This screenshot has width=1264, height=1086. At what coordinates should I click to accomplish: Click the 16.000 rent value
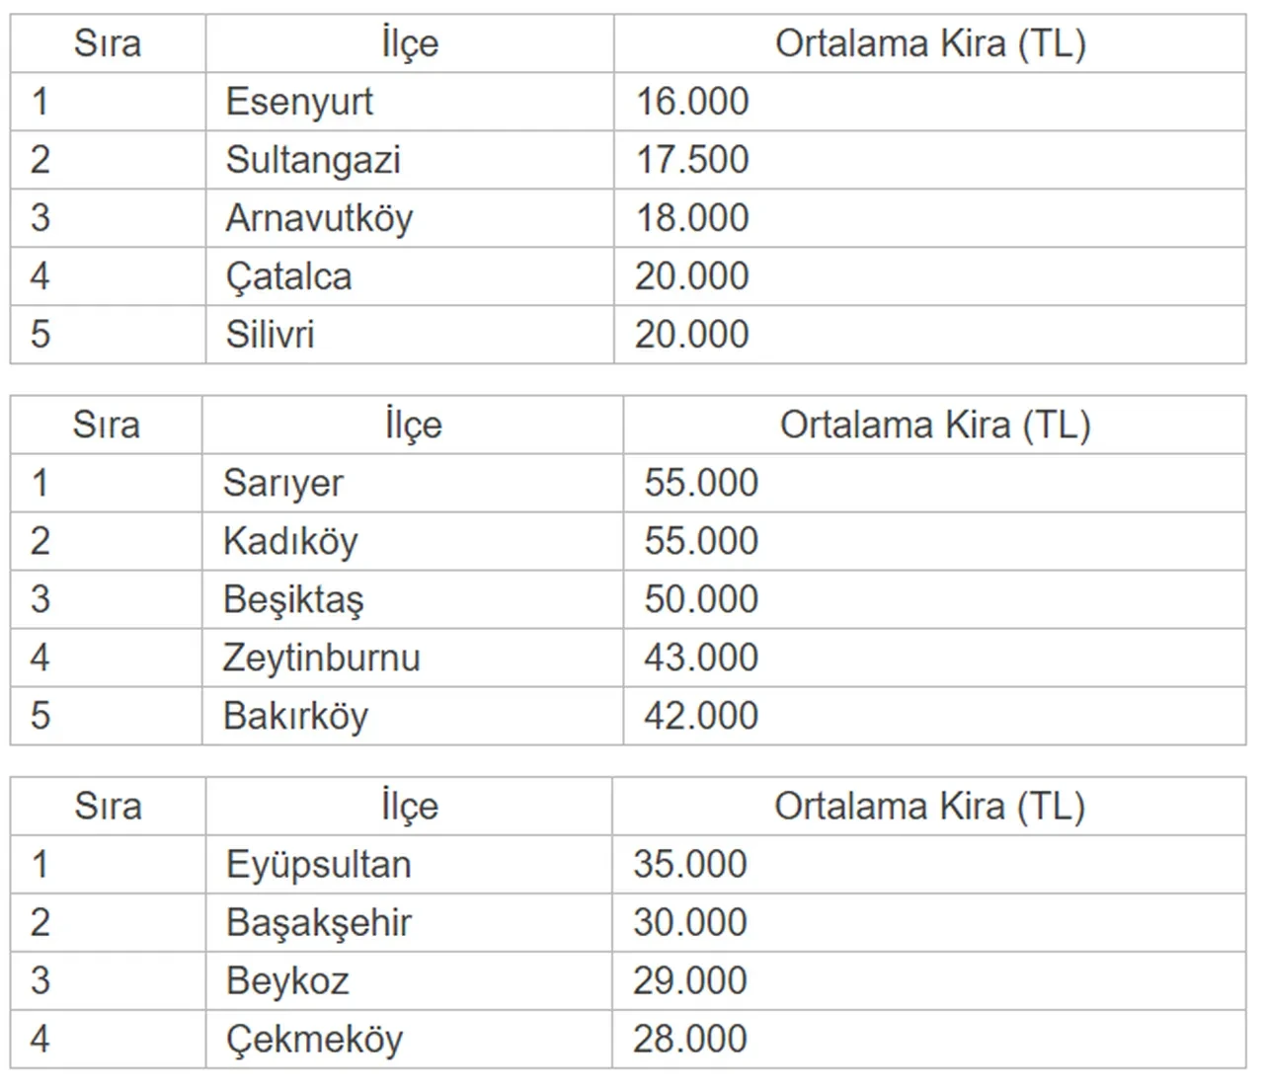click(x=692, y=102)
